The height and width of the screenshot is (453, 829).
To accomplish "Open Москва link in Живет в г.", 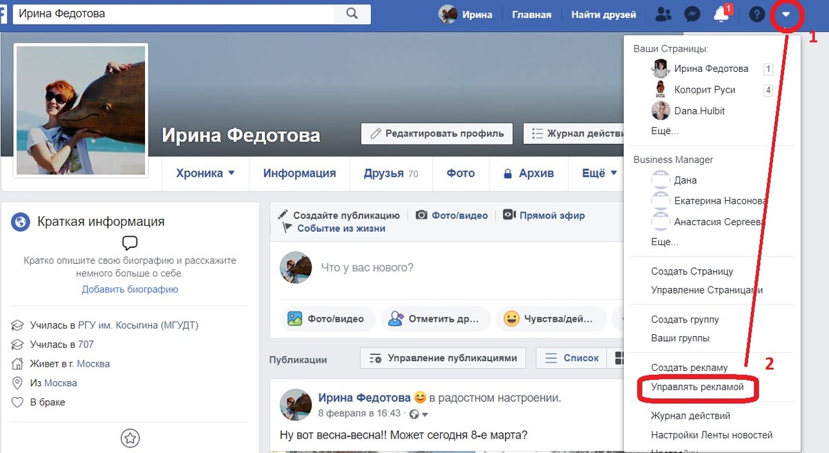I will 93,364.
